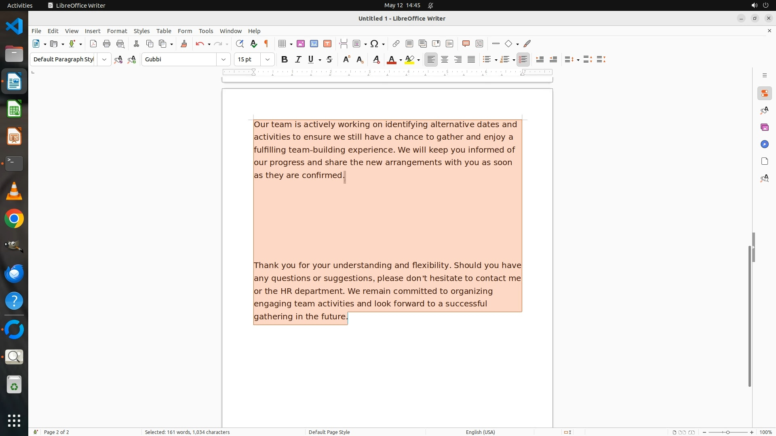Screen dimensions: 776x436
Task: Insert an image using toolbar icon
Action: (x=301, y=44)
